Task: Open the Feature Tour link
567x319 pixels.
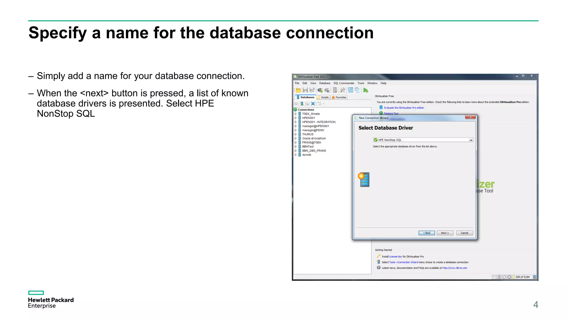Action: 391,113
